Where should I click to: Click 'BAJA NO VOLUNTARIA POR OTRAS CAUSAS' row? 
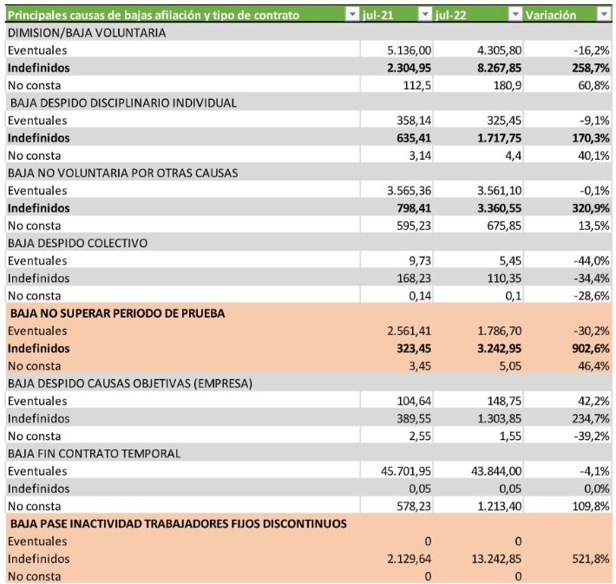(309, 173)
